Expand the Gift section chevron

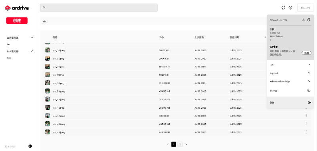coord(309,64)
